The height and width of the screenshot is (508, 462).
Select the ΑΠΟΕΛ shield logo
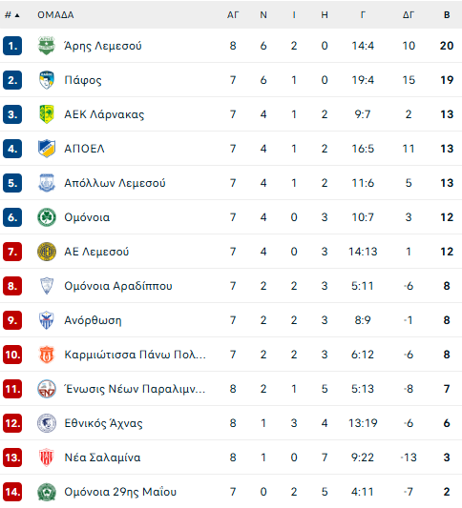[x=47, y=149]
